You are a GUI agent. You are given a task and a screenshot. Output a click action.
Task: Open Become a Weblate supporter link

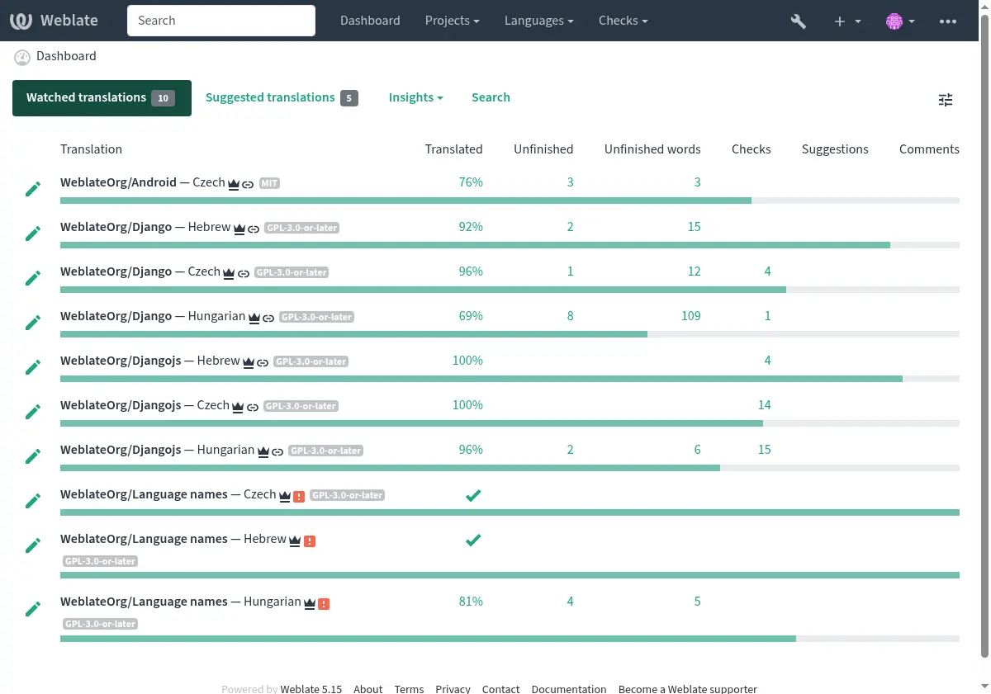coord(688,688)
